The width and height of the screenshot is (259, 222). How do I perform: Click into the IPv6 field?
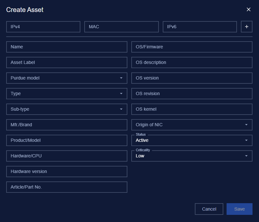click(x=200, y=27)
